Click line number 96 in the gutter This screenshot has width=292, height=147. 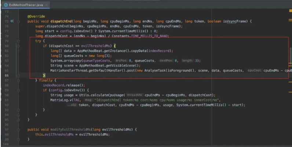pos(7,125)
